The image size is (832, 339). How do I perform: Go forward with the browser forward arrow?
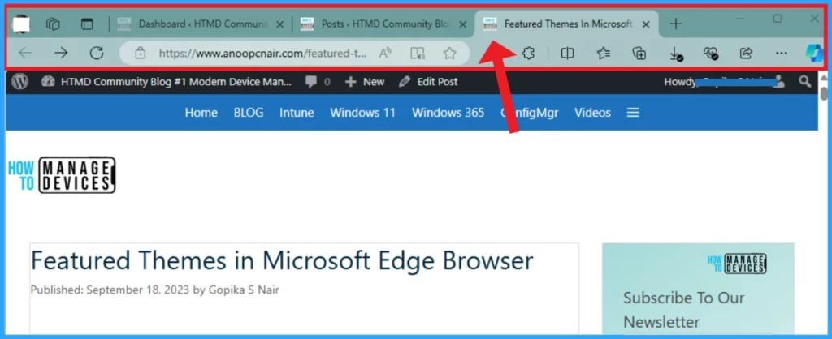pyautogui.click(x=61, y=53)
